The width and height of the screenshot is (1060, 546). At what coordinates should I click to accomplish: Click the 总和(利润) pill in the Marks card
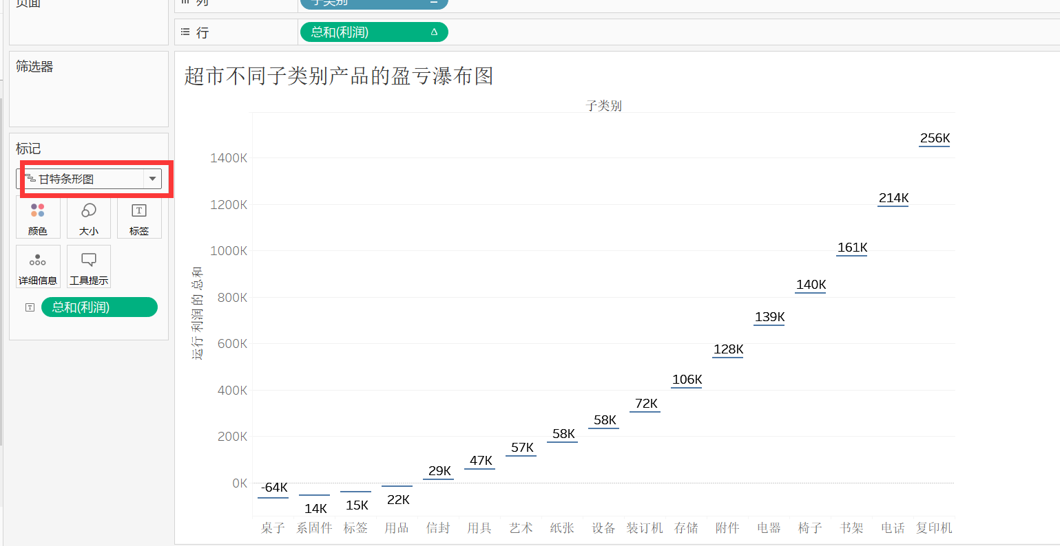coord(99,307)
